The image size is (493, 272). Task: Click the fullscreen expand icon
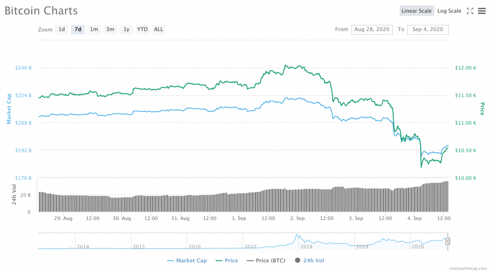pos(470,11)
